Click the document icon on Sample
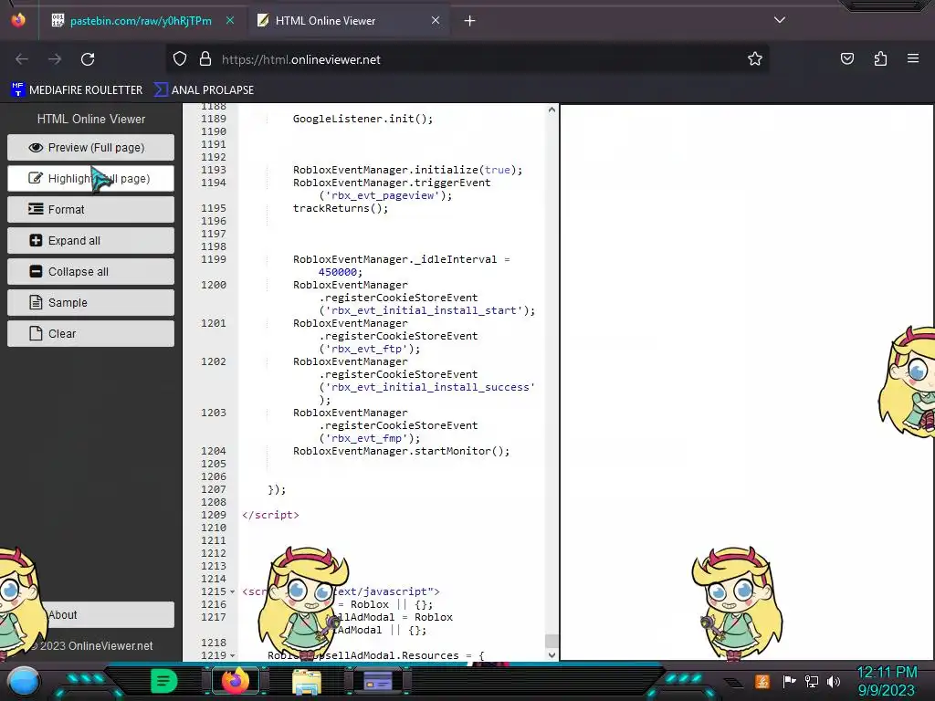The width and height of the screenshot is (935, 701). click(x=36, y=302)
